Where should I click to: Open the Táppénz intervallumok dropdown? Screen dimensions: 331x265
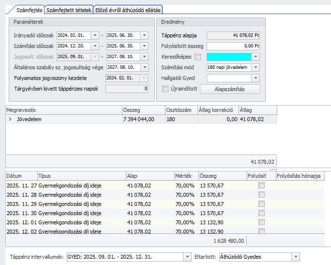tap(187, 257)
